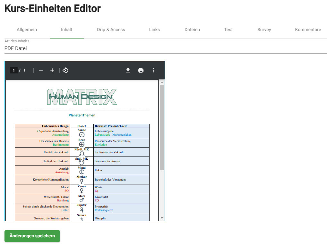Switch to the Allgemein tab

tap(27, 30)
